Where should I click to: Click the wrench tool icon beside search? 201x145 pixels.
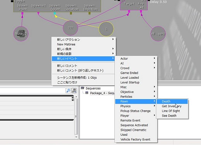click(74, 91)
